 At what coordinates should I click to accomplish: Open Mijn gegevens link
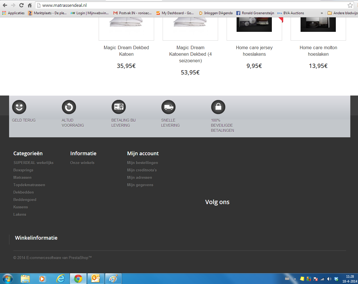click(140, 185)
